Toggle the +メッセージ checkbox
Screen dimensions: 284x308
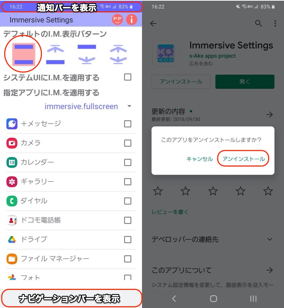point(128,124)
